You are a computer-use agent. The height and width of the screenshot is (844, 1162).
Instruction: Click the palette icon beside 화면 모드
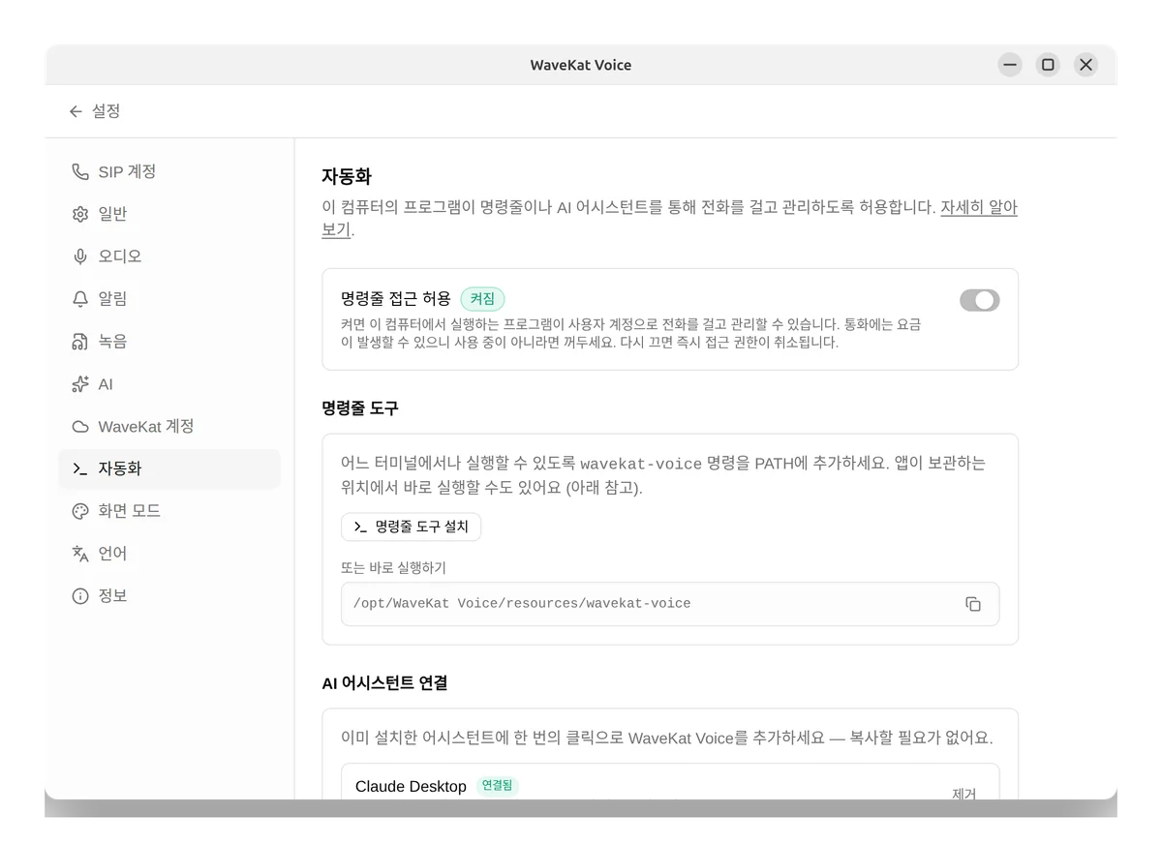80,511
